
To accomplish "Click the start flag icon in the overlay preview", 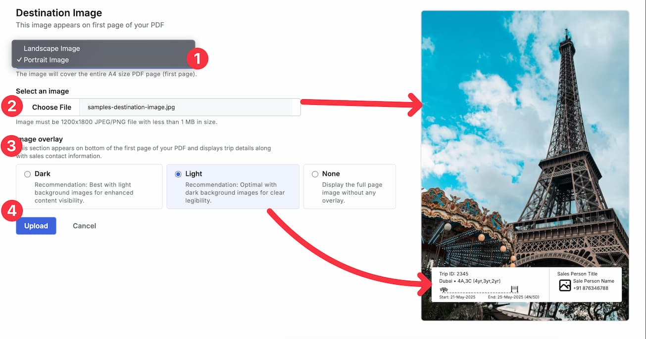I will point(444,290).
